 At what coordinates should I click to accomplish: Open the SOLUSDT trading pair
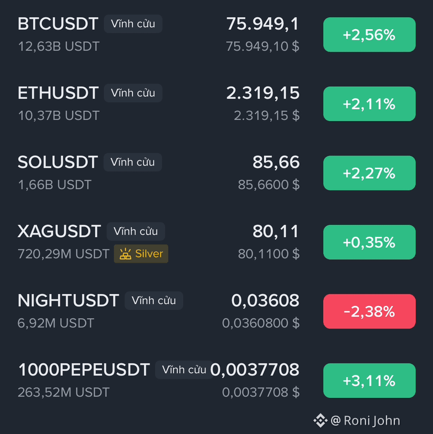click(x=216, y=173)
